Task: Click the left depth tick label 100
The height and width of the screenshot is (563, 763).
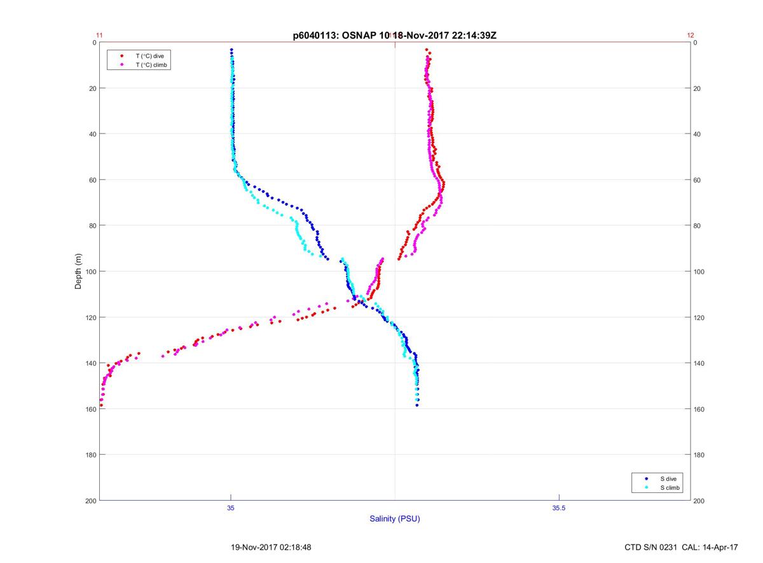Action: pos(90,272)
